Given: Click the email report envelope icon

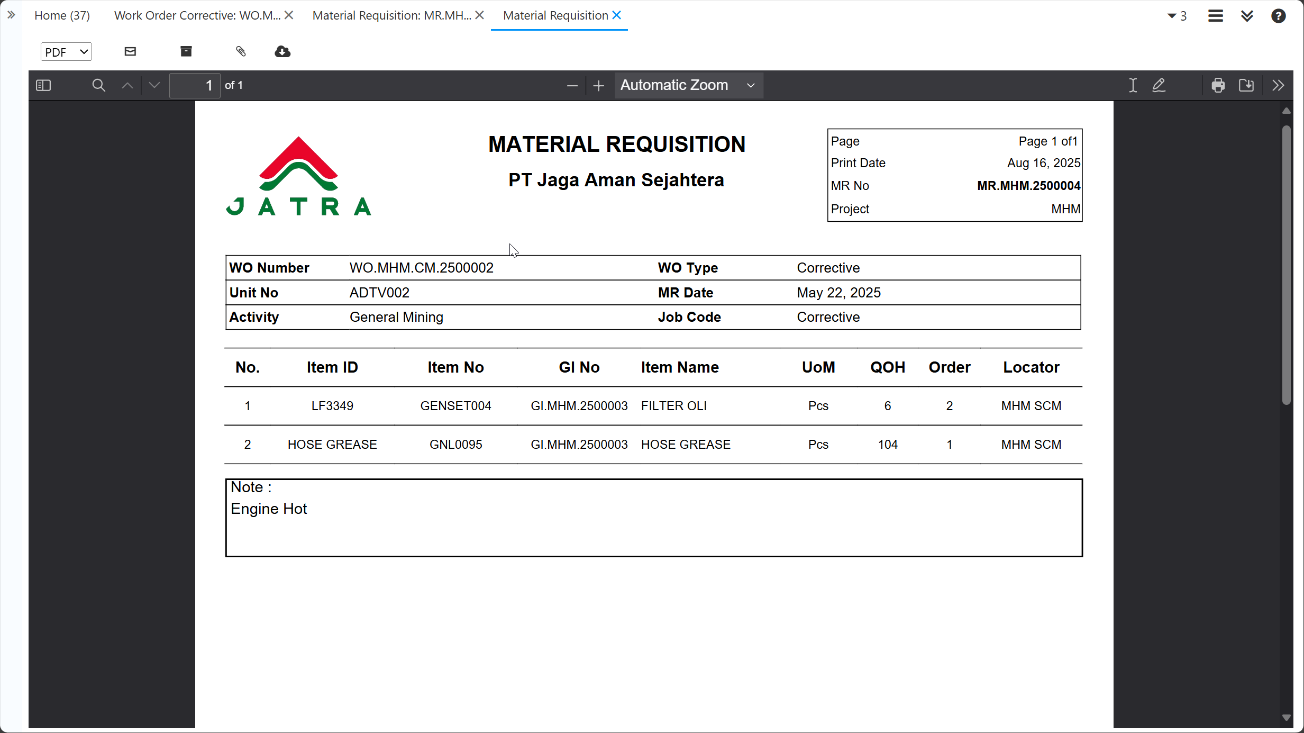Looking at the screenshot, I should point(130,51).
